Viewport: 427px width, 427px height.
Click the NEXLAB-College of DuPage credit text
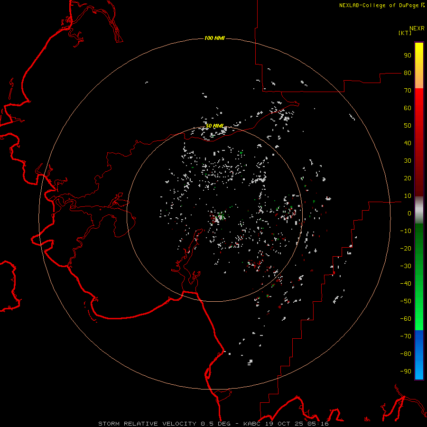click(x=381, y=5)
